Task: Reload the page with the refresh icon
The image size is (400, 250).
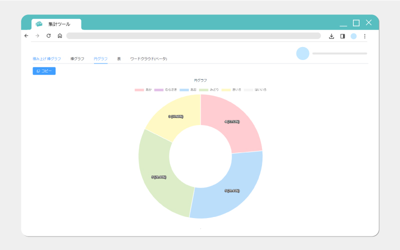Action: coord(48,35)
